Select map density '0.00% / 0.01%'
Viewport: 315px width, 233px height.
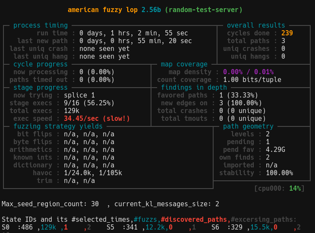(248, 72)
